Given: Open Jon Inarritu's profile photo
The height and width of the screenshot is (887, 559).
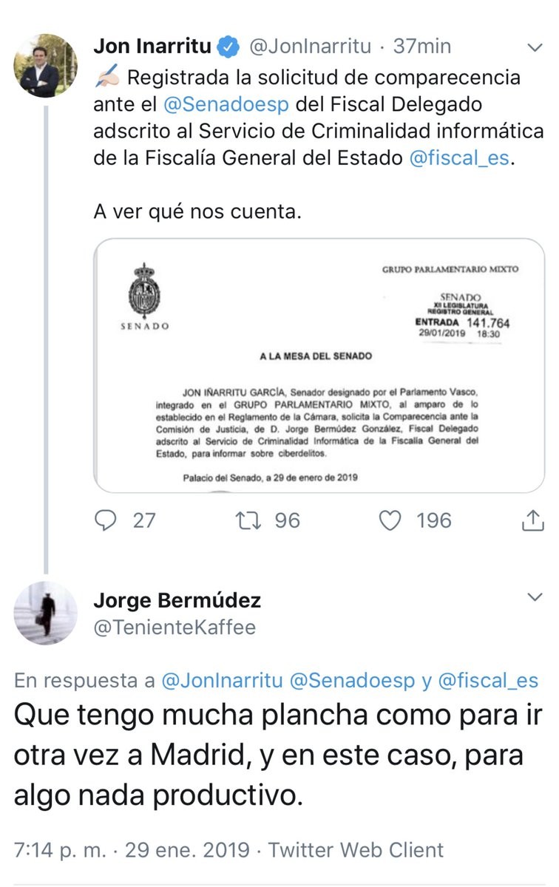Looking at the screenshot, I should [x=45, y=66].
